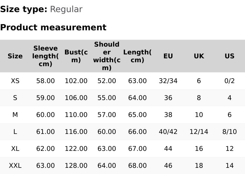The width and height of the screenshot is (245, 174).
Task: Select the 128.00 bust measurement cell
Action: coord(76,166)
